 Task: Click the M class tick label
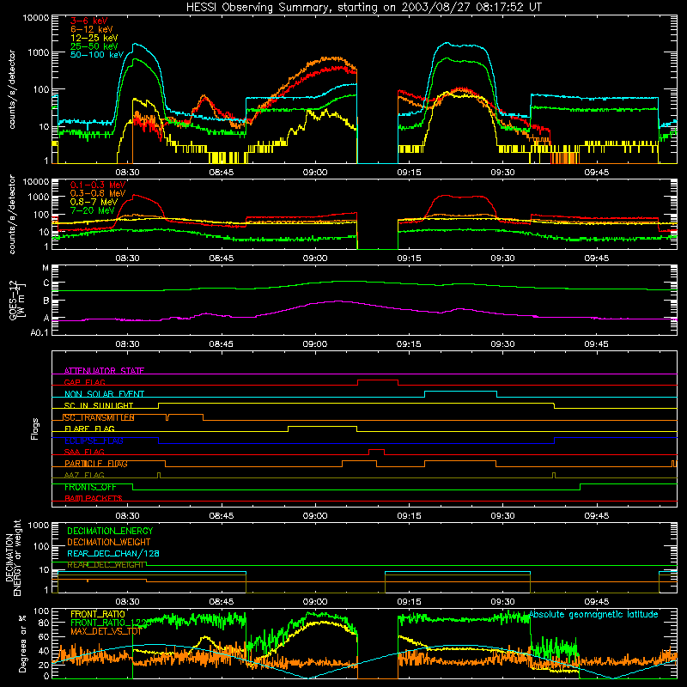[46, 268]
